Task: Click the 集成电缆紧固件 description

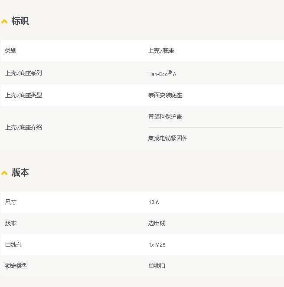Action: (x=168, y=138)
